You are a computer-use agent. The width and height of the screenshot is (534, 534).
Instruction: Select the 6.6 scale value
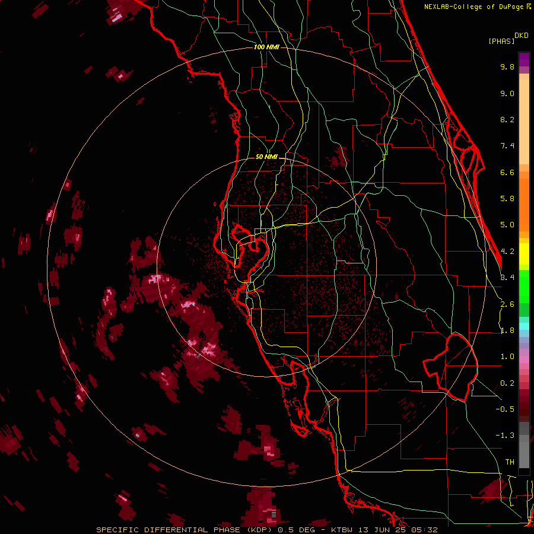coord(507,172)
